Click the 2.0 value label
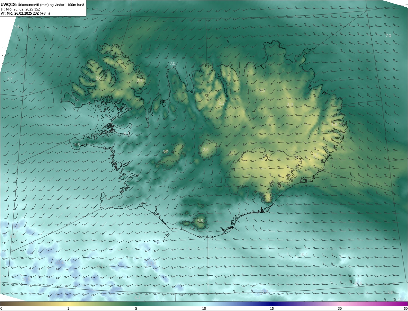The height and width of the screenshot is (311, 408). [290, 105]
